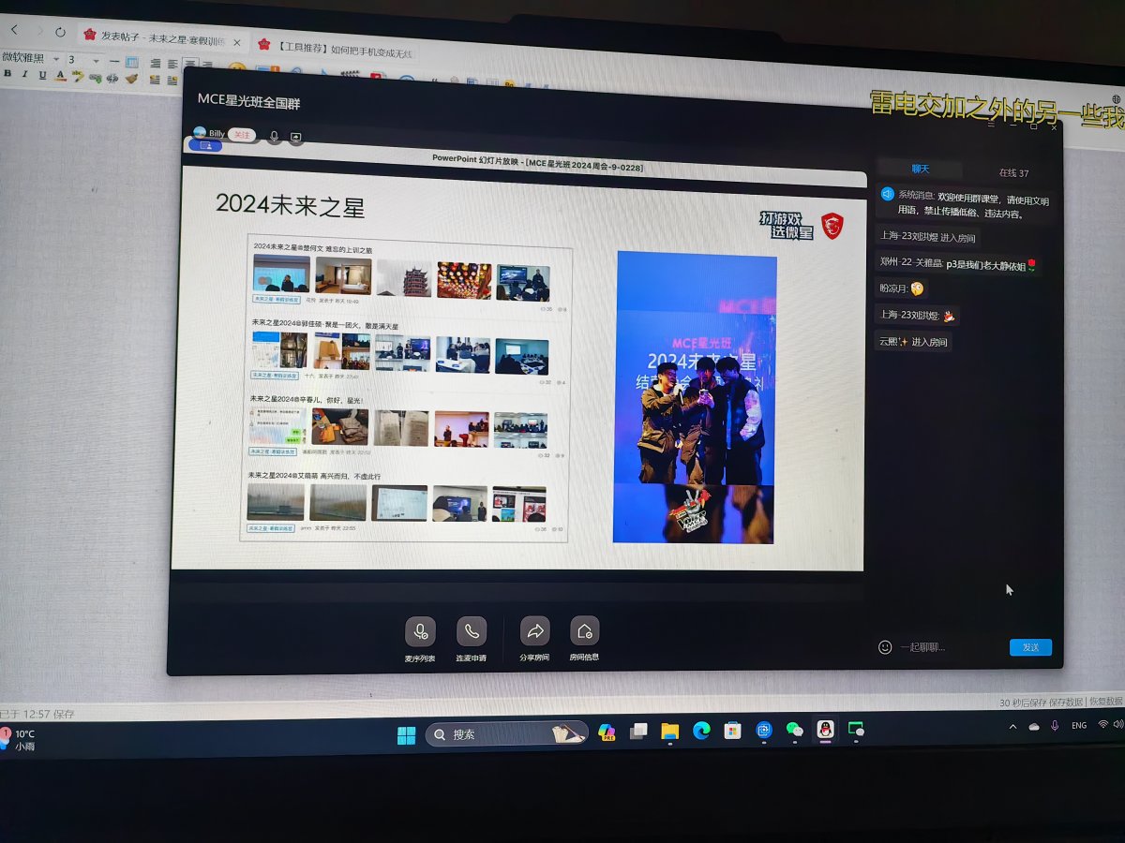The image size is (1125, 843).
Task: Click the blue 发送 send button
Action: 1030,647
